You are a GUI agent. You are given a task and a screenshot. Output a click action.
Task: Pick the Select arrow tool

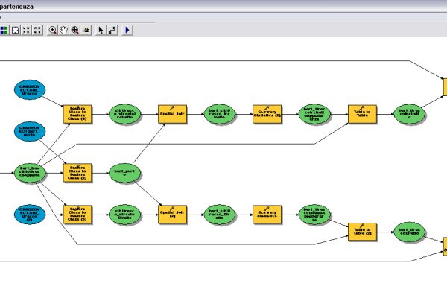click(x=101, y=30)
